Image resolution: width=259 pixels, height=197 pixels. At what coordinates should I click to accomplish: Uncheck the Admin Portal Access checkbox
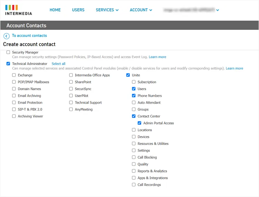[x=140, y=123]
